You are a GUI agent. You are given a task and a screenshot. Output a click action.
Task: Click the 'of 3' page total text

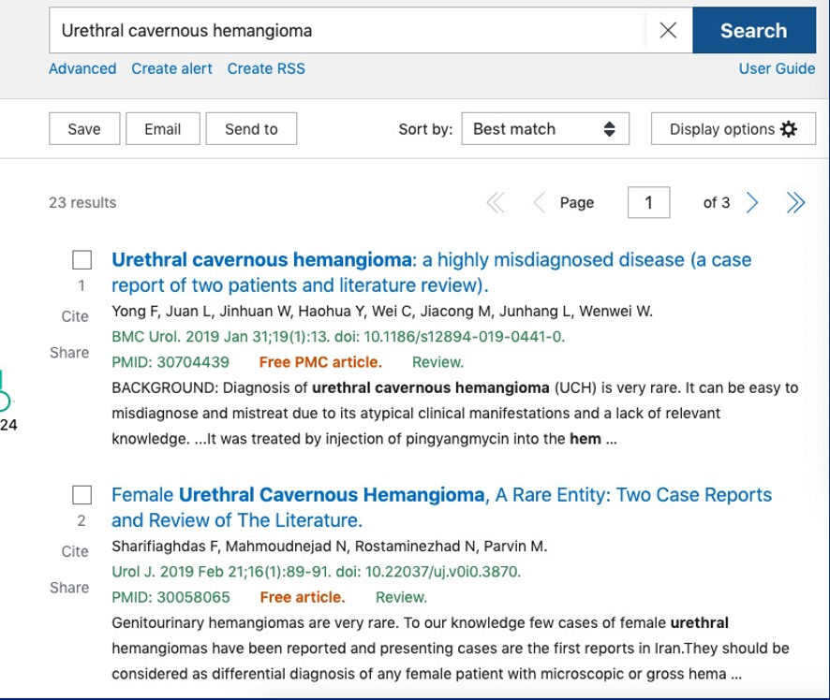coord(717,202)
